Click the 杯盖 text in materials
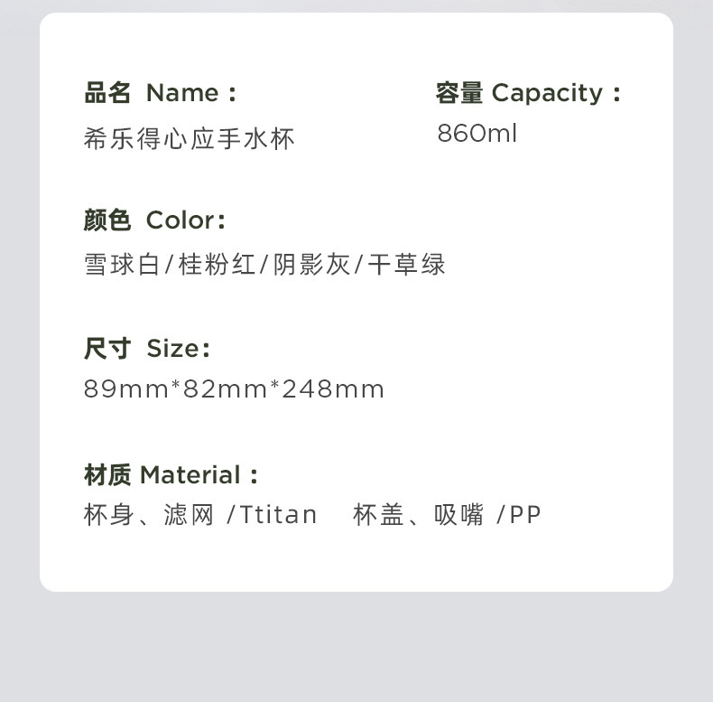The height and width of the screenshot is (702, 713). click(x=378, y=515)
